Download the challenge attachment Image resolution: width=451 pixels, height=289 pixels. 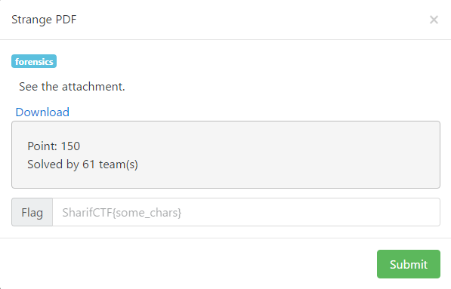42,112
